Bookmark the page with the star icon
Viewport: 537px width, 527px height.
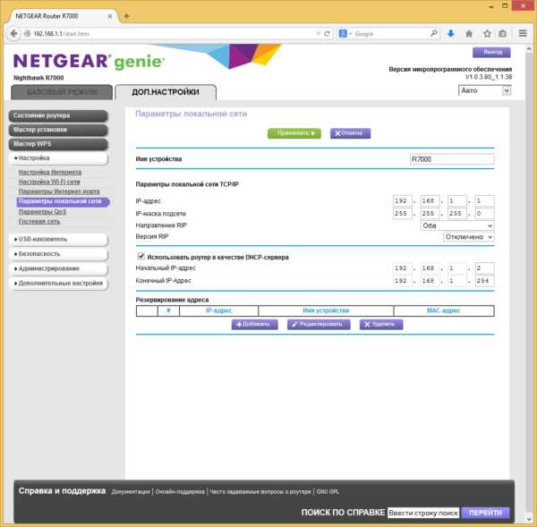487,34
